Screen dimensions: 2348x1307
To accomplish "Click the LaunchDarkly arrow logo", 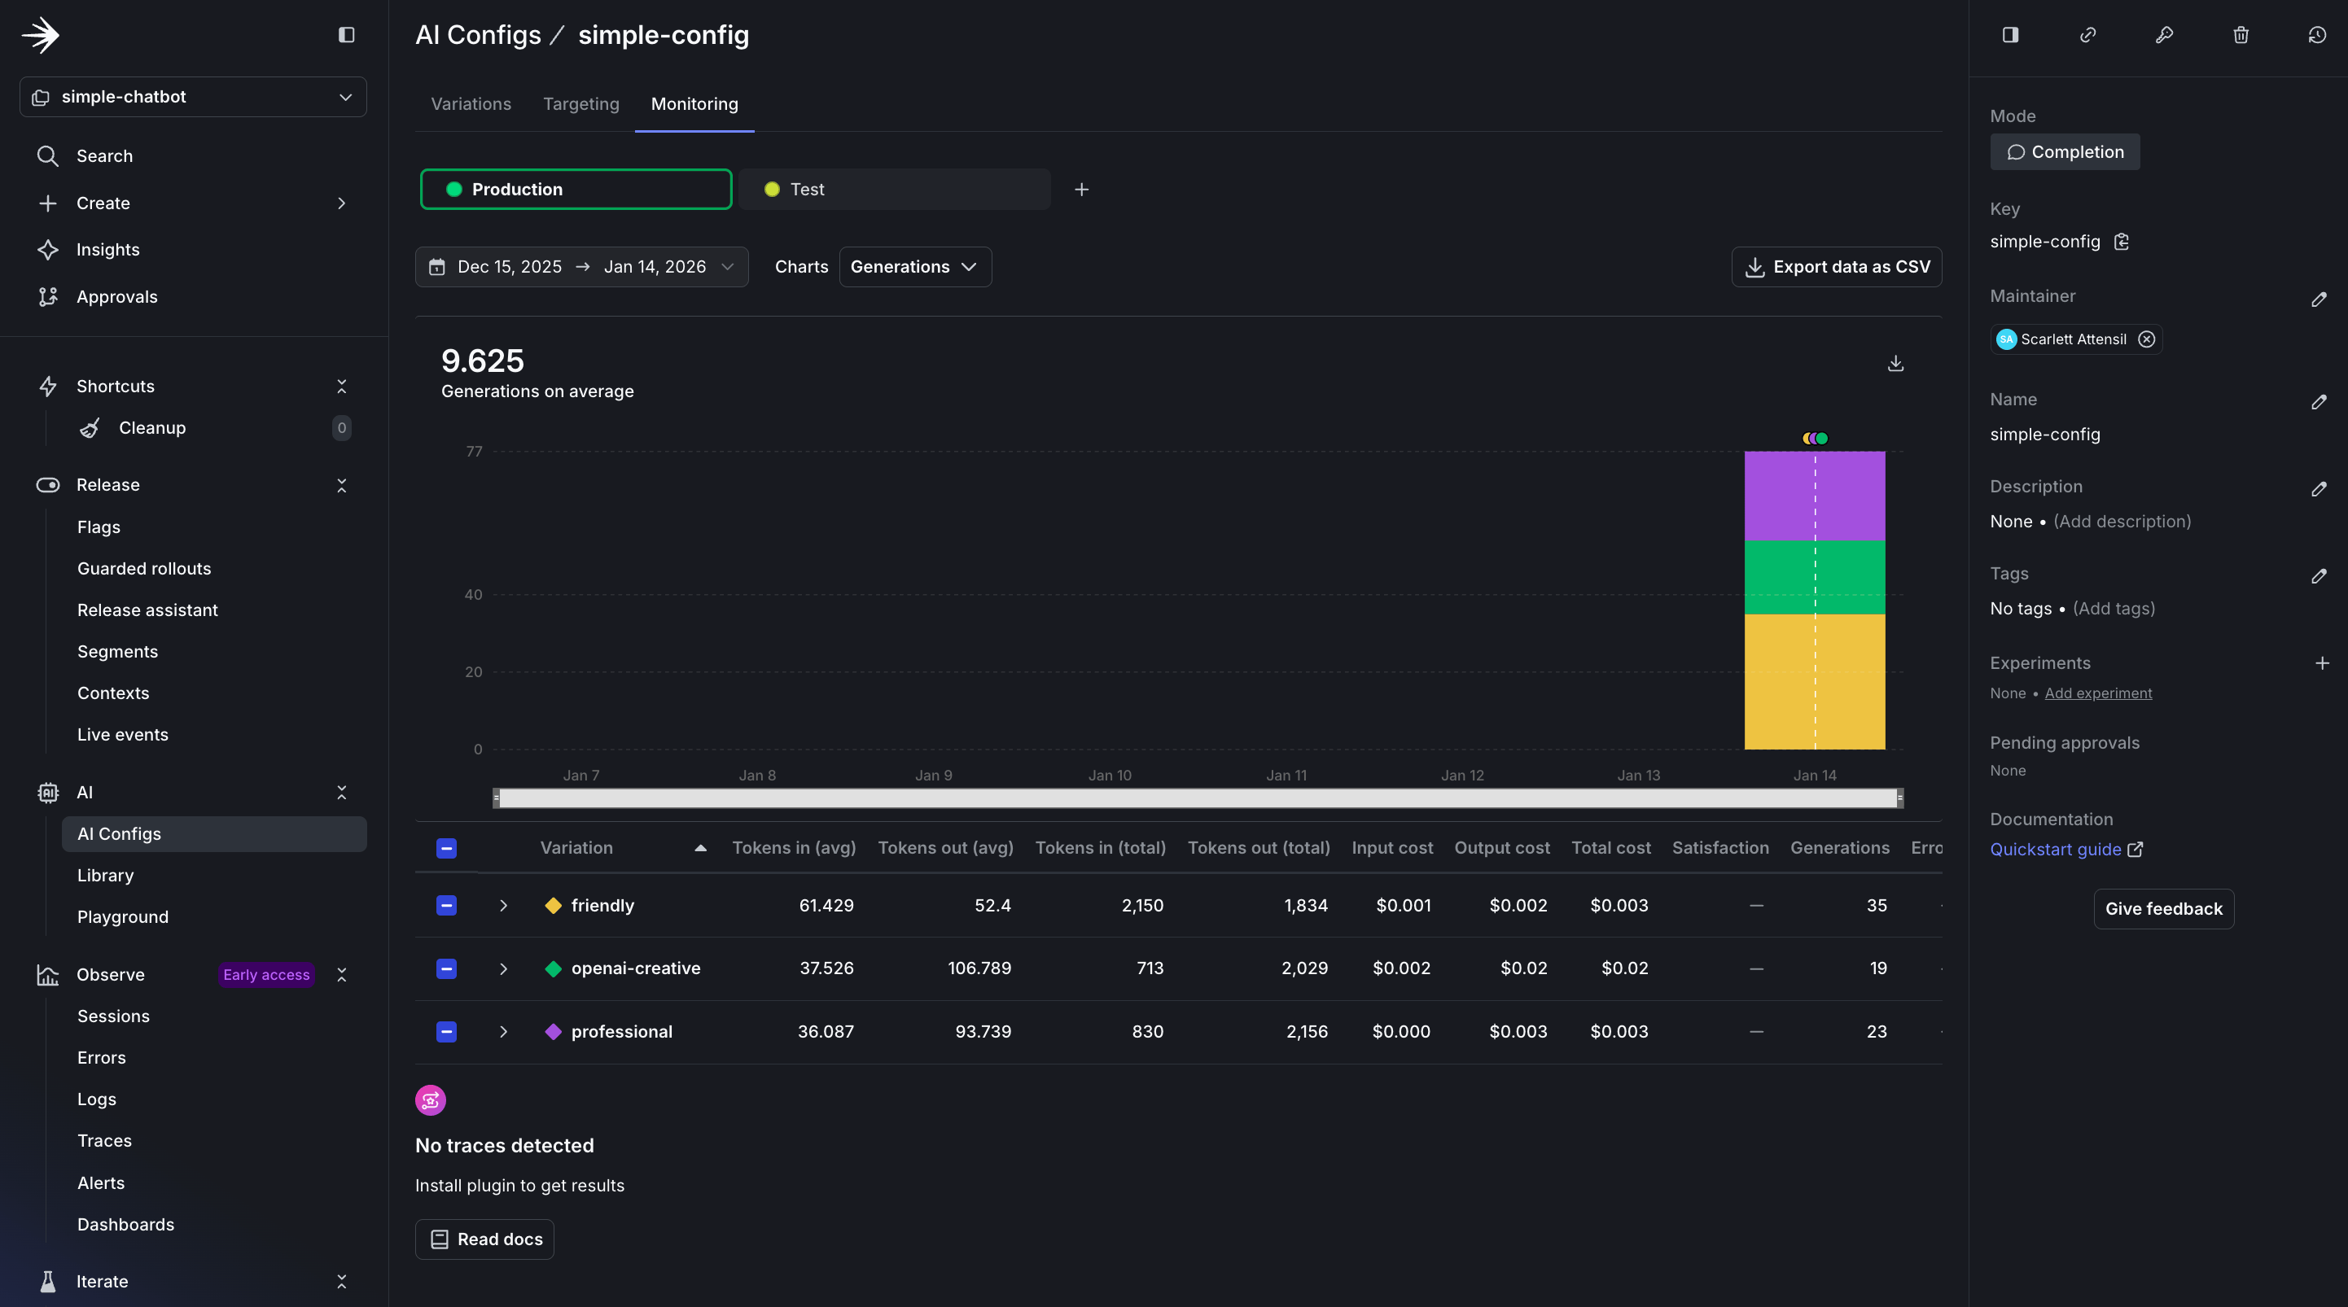I will (x=40, y=36).
